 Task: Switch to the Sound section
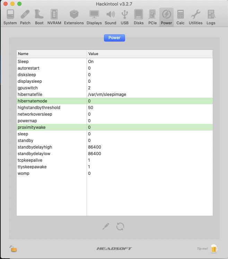(111, 17)
